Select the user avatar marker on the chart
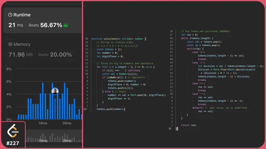 (x=55, y=91)
